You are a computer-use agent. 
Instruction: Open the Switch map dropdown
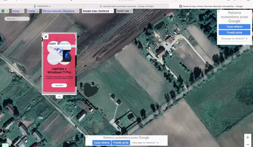[124, 11]
